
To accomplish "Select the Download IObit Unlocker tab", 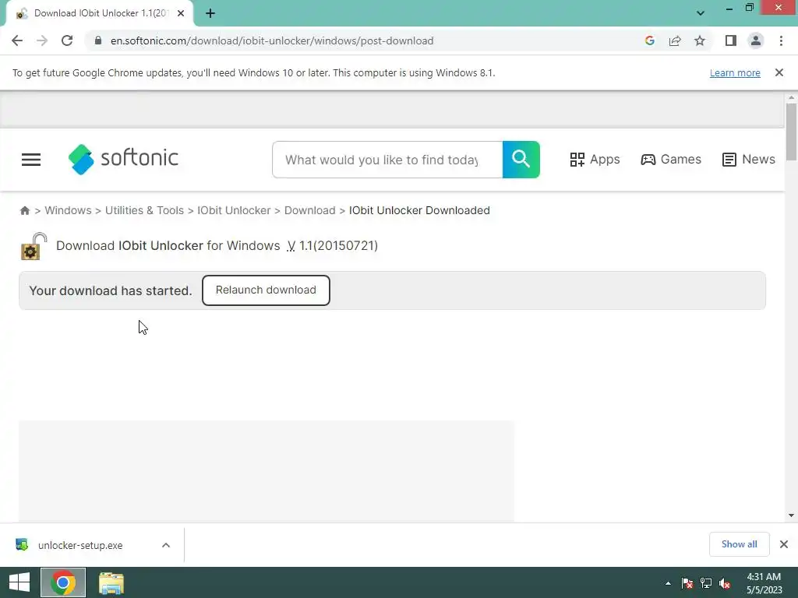I will tap(101, 14).
